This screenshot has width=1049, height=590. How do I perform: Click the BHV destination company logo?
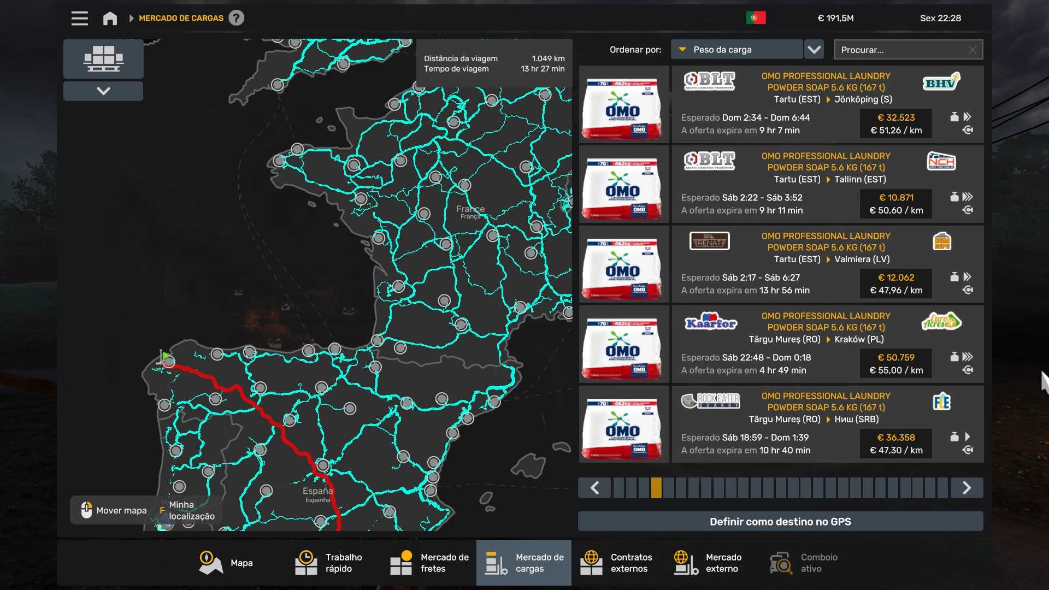coord(941,82)
